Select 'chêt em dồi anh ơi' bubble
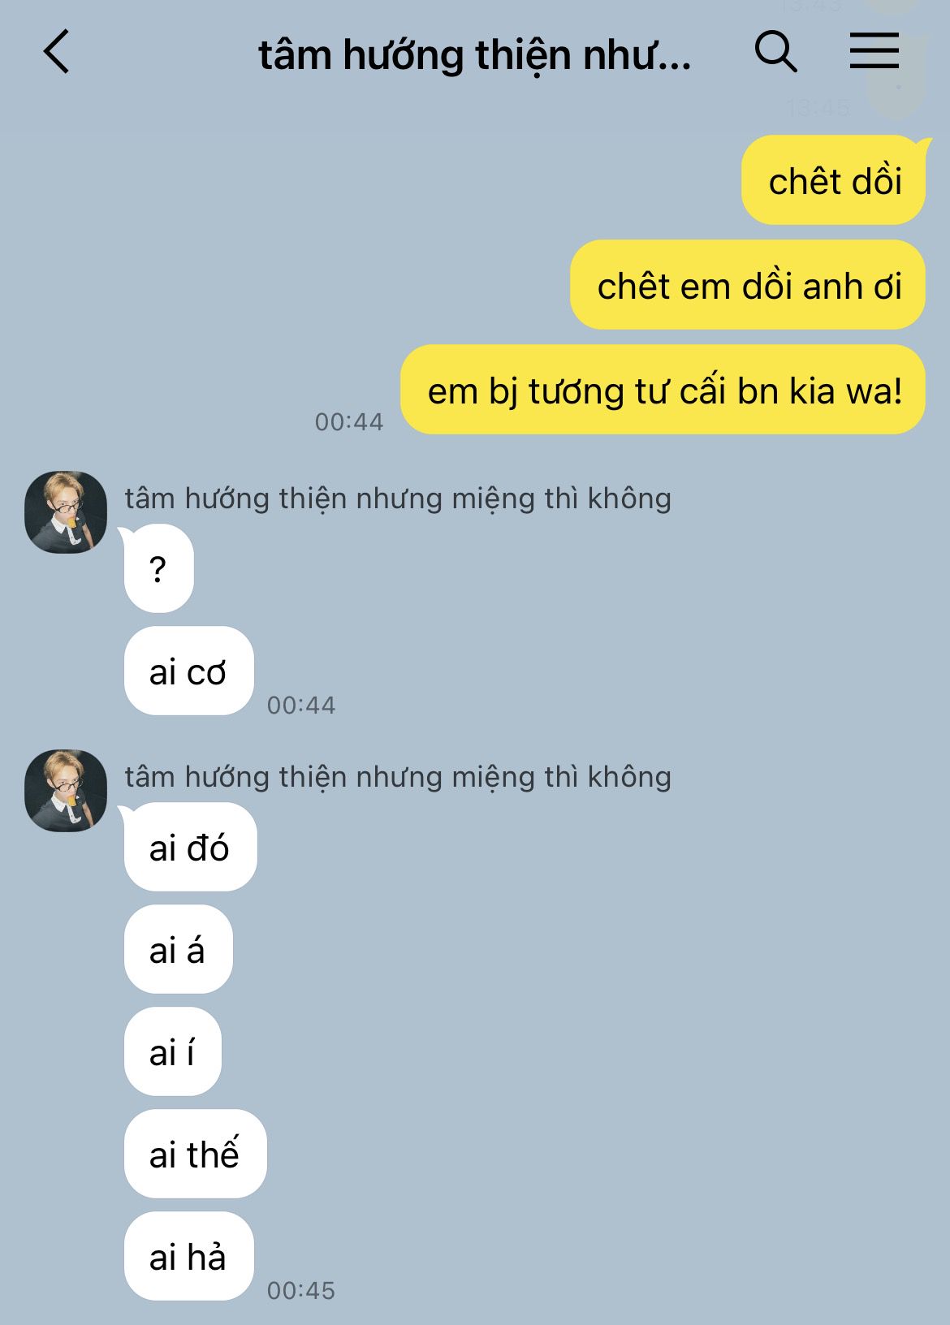 pos(748,285)
